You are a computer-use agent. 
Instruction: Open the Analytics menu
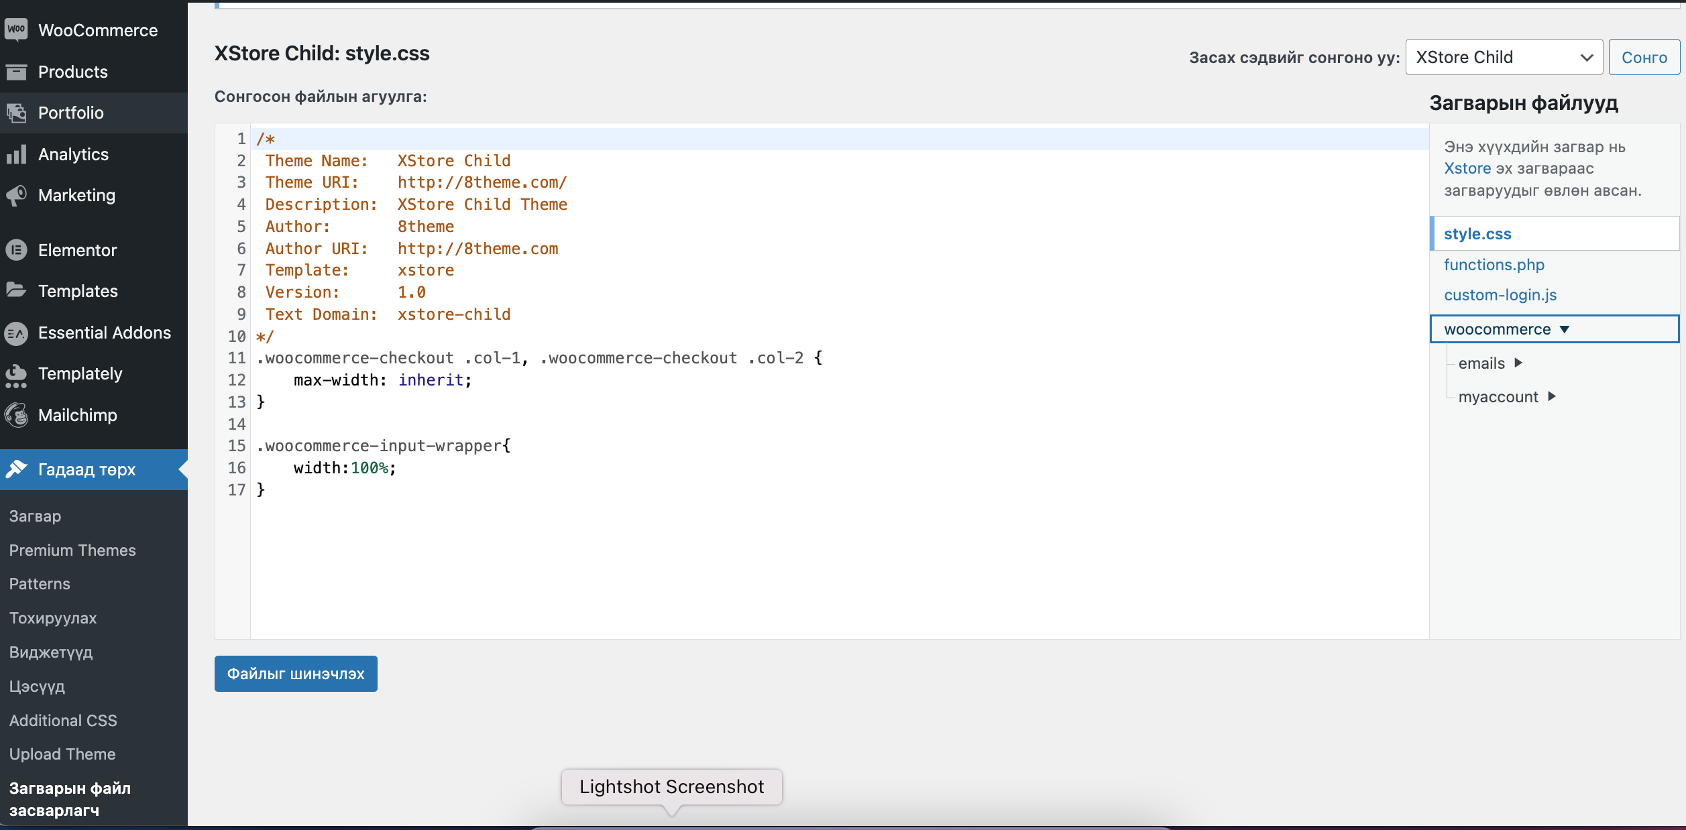[x=94, y=154]
